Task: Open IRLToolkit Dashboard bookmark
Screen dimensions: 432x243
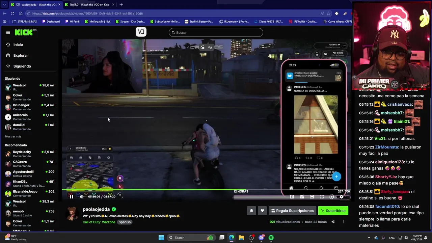Action: pyautogui.click(x=303, y=22)
